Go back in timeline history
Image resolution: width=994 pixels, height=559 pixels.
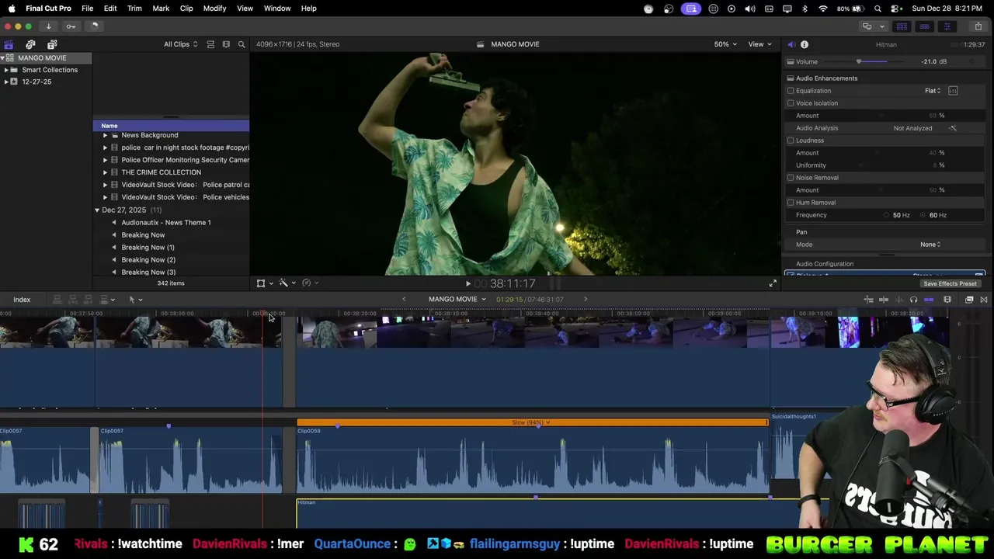pos(404,300)
